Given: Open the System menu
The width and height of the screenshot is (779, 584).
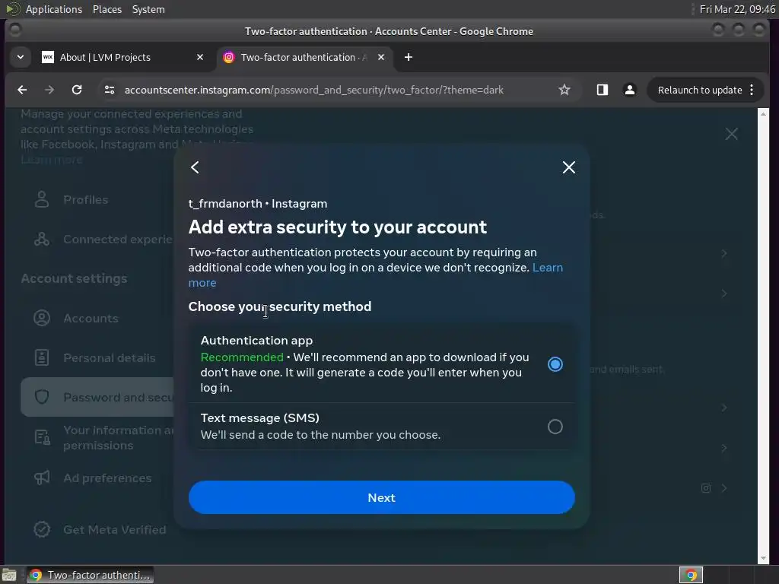Looking at the screenshot, I should pos(148,9).
